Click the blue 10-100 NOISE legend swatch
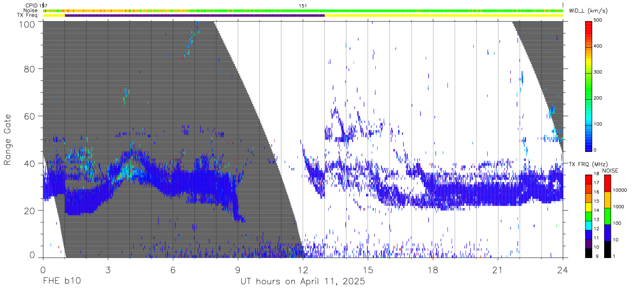Screen dimensions: 633x292 607,232
